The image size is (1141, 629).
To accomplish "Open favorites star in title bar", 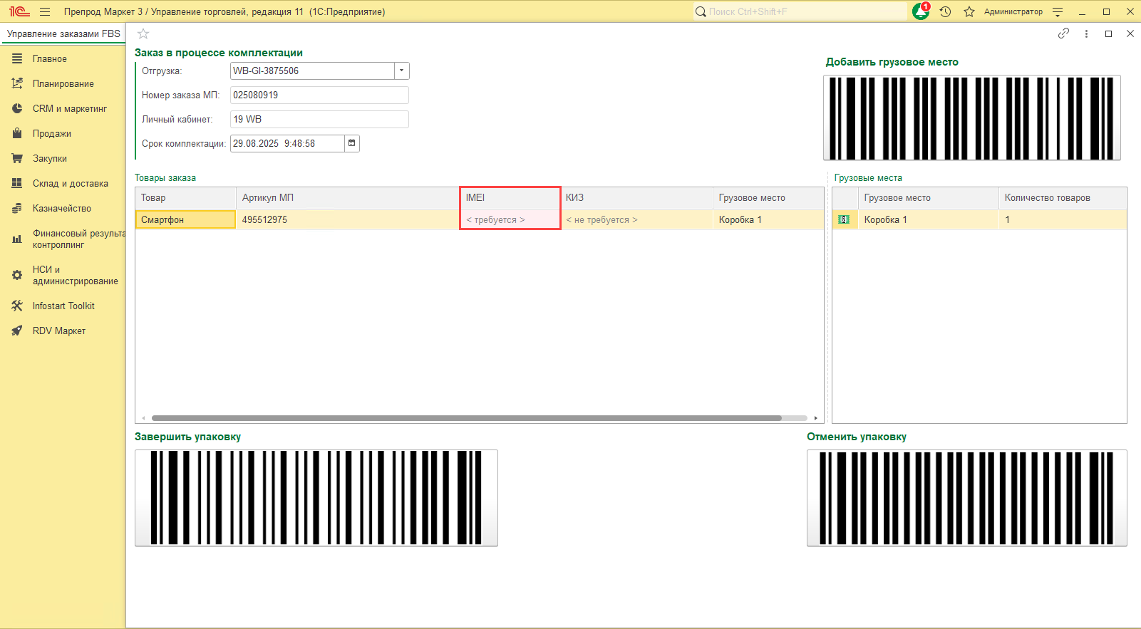I will click(x=969, y=11).
